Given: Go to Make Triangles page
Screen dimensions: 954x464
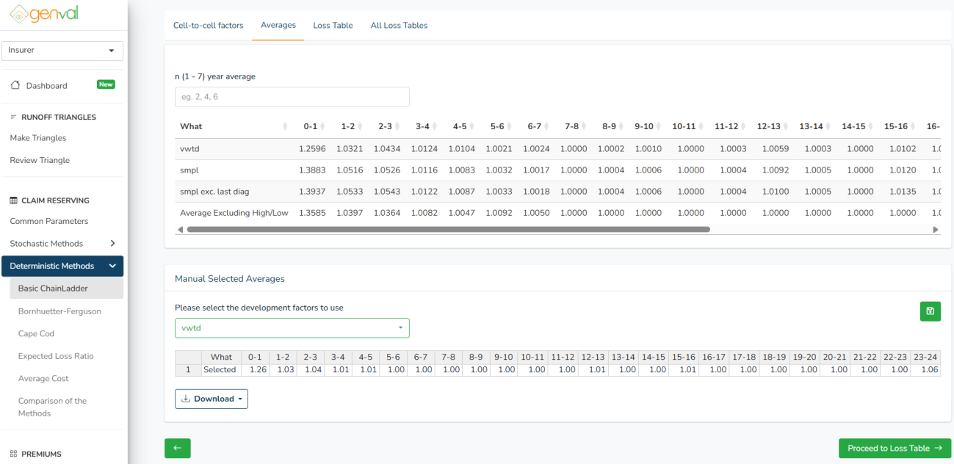Looking at the screenshot, I should tap(38, 138).
